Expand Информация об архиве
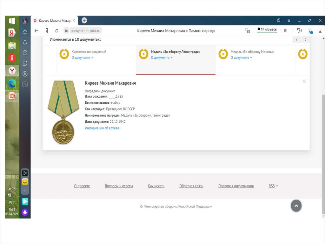325x244 pixels. [103, 128]
